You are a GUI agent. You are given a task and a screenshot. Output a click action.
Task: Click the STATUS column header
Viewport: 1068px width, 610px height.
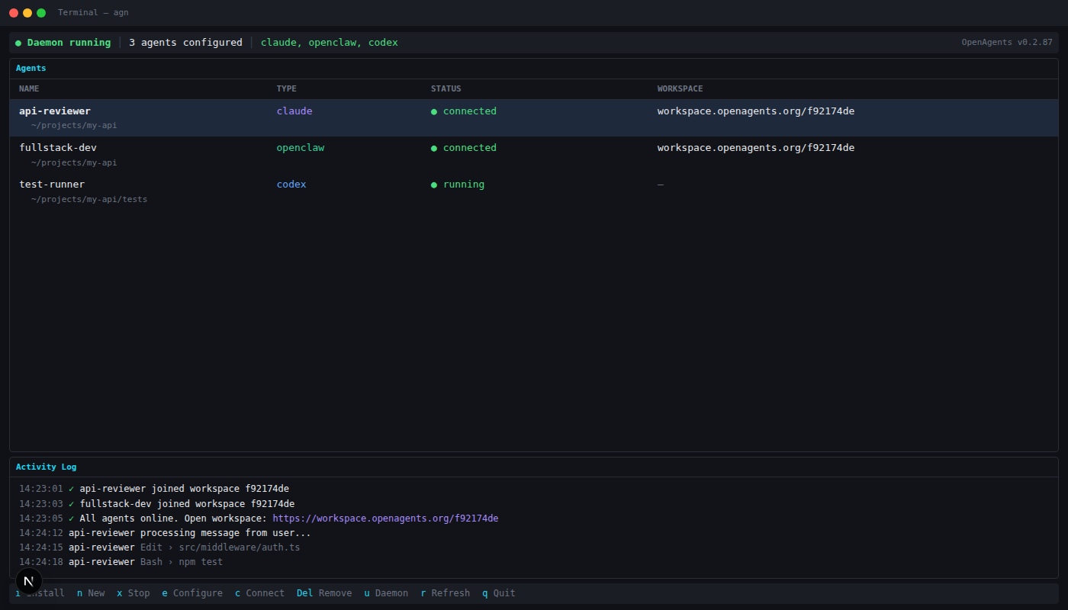click(x=446, y=89)
